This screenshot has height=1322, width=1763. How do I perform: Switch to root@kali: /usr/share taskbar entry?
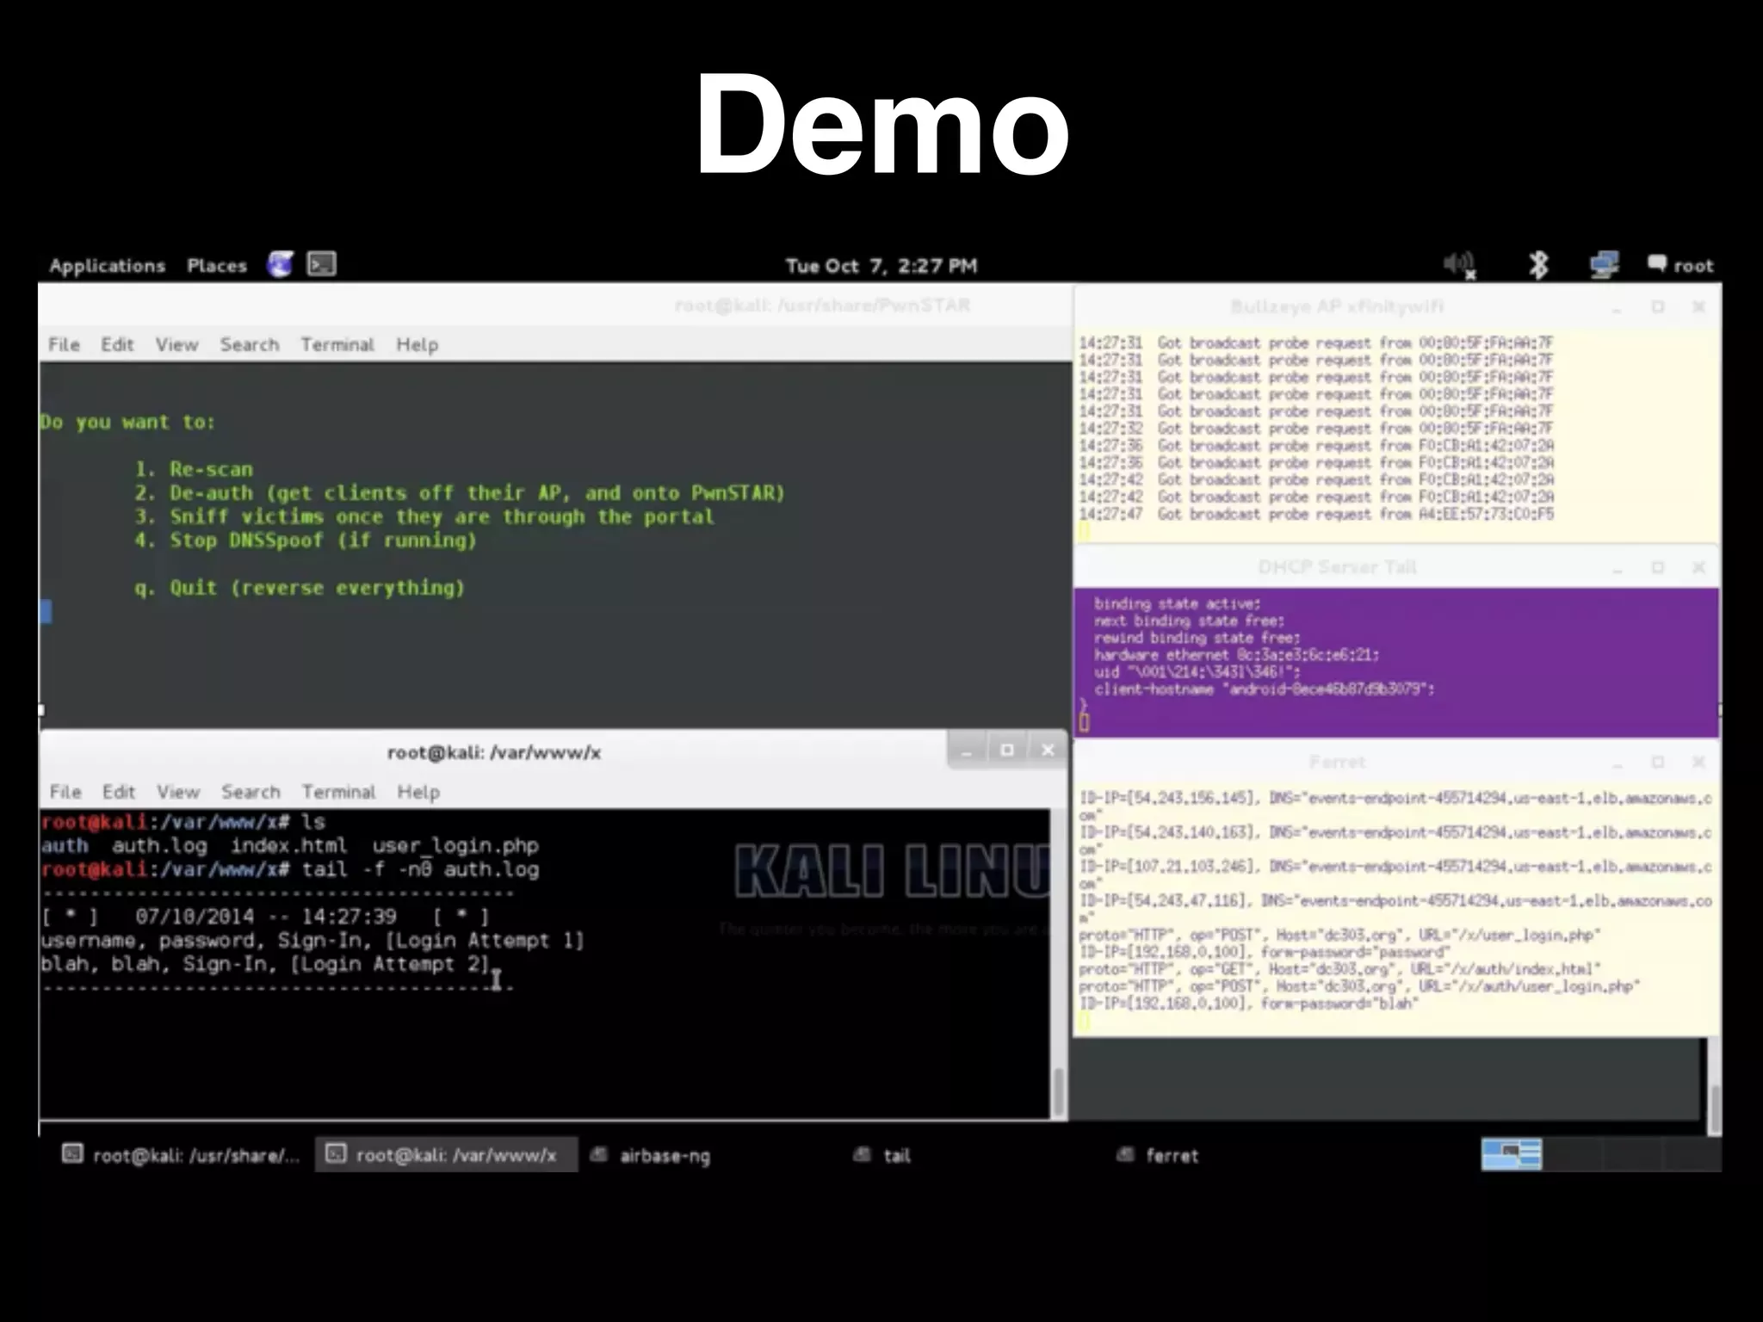[181, 1155]
